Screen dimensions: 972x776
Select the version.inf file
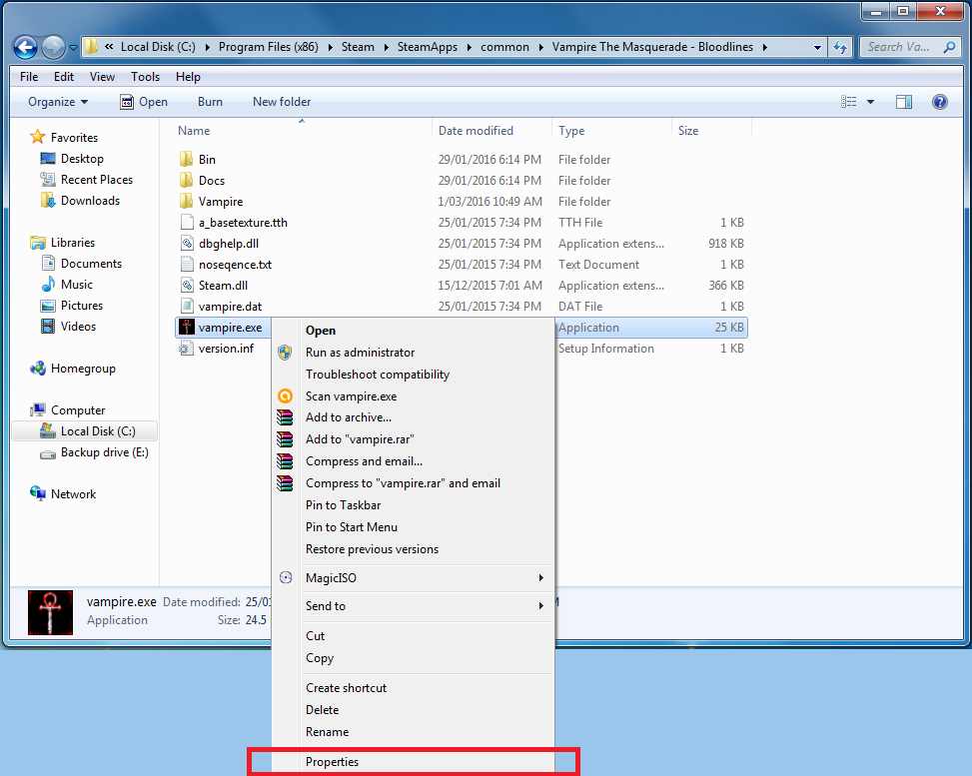point(226,349)
